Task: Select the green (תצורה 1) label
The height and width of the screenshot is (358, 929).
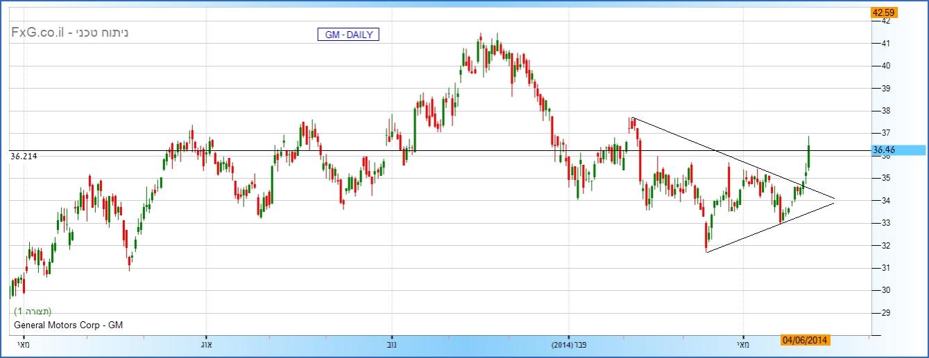Action: point(33,312)
